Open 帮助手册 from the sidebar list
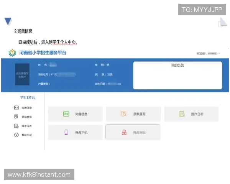 pos(26,135)
